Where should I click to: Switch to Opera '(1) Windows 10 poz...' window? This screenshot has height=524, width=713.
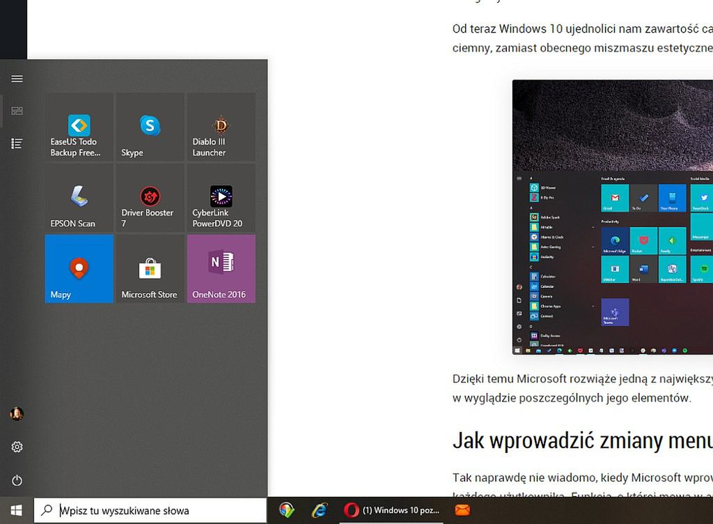pyautogui.click(x=391, y=510)
